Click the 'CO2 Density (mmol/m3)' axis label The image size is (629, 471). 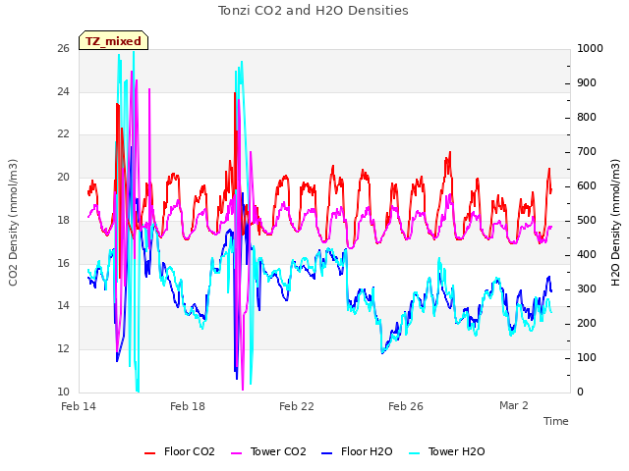pyautogui.click(x=13, y=223)
